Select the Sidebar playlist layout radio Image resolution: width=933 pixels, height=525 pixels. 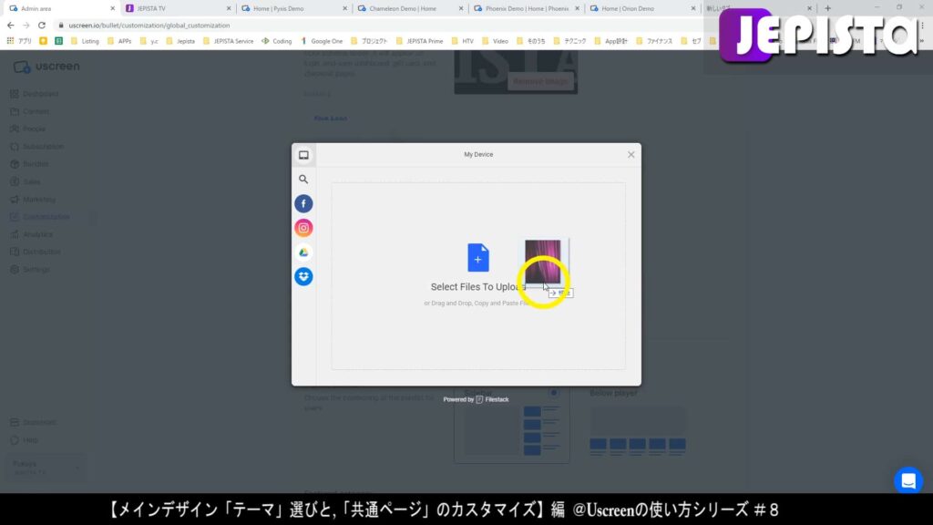[x=554, y=393]
